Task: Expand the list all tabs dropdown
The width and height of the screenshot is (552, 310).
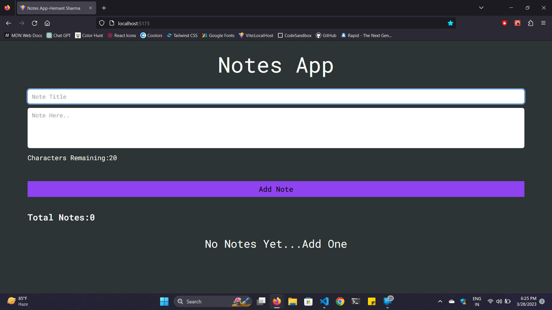Action: pos(481,8)
